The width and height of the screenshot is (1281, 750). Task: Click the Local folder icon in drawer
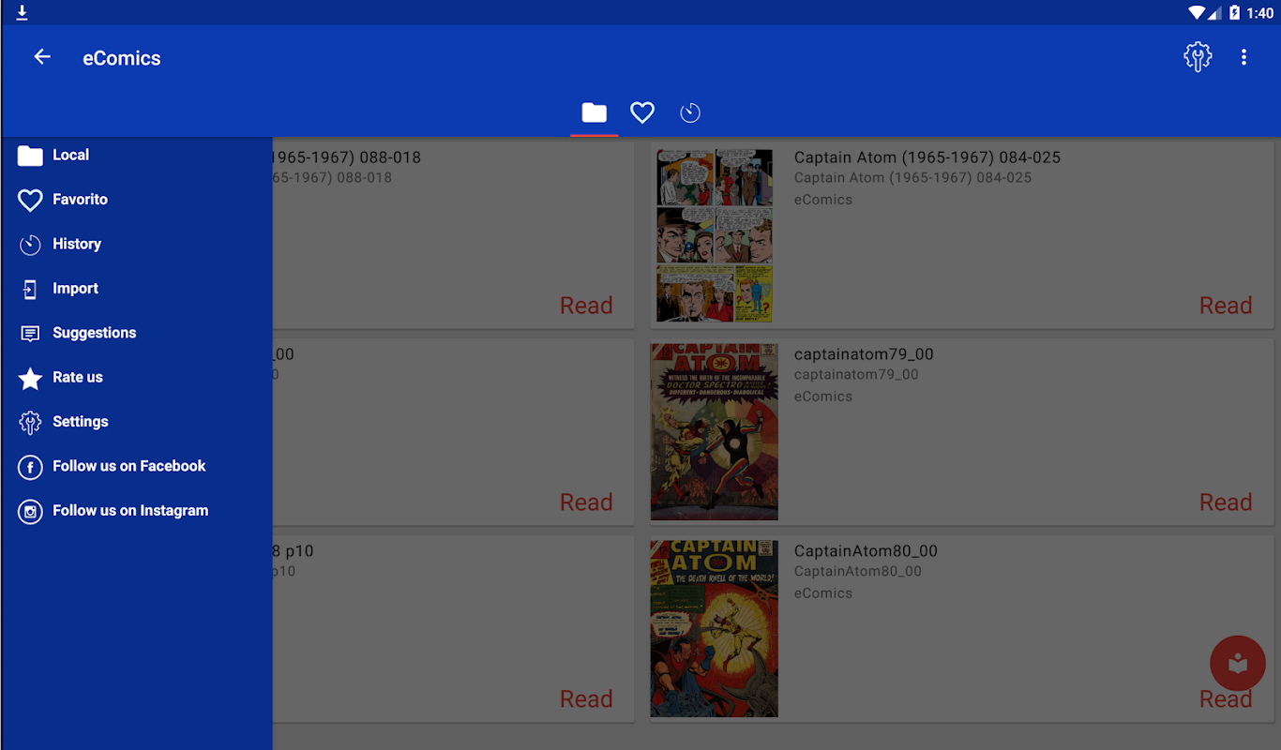pyautogui.click(x=30, y=156)
